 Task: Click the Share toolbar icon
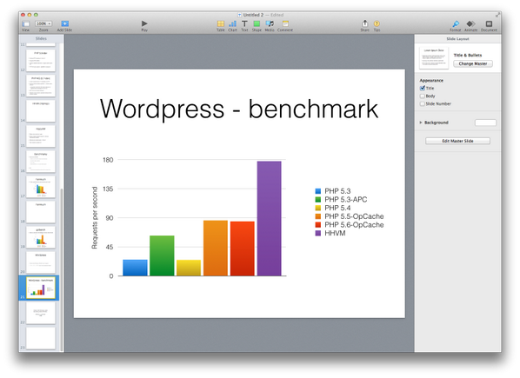(x=365, y=23)
